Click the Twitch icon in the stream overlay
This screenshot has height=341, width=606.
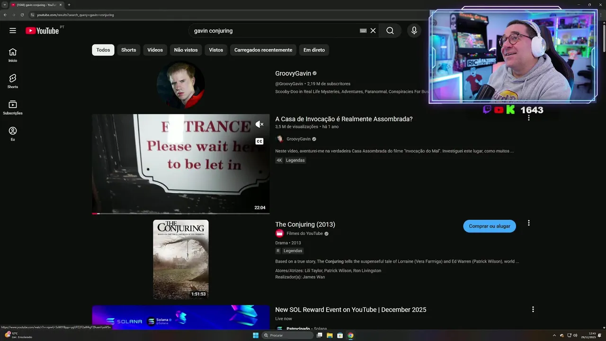tap(487, 110)
